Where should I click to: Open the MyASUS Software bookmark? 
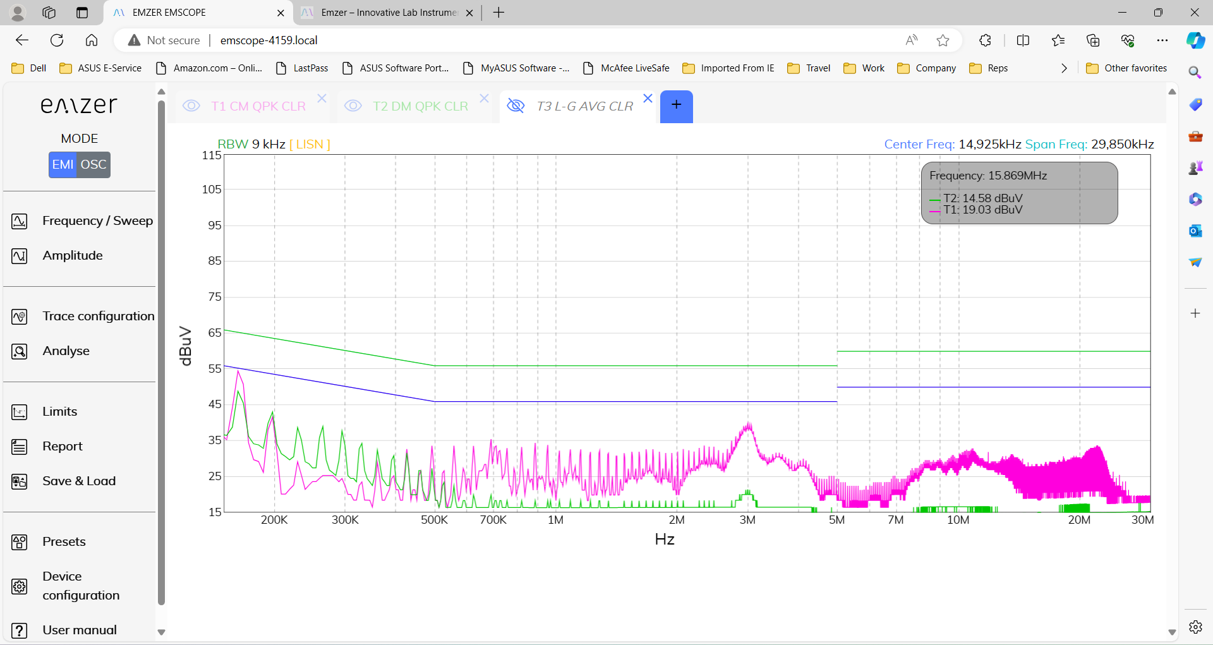516,68
